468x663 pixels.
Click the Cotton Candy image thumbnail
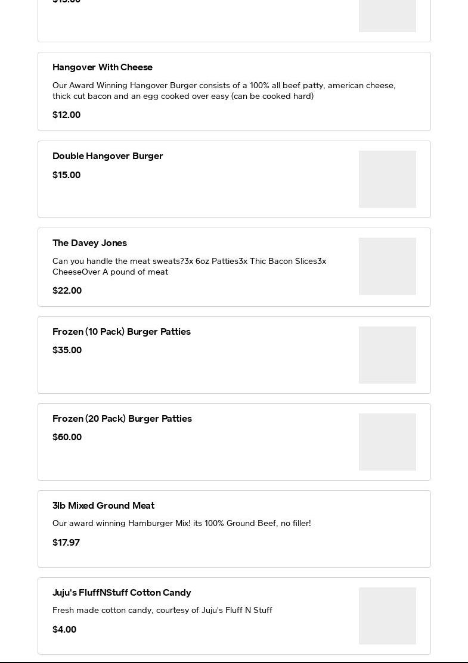[387, 616]
